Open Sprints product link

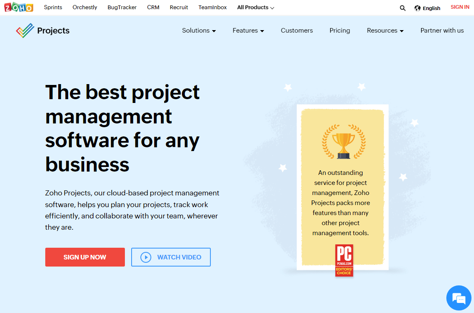53,7
